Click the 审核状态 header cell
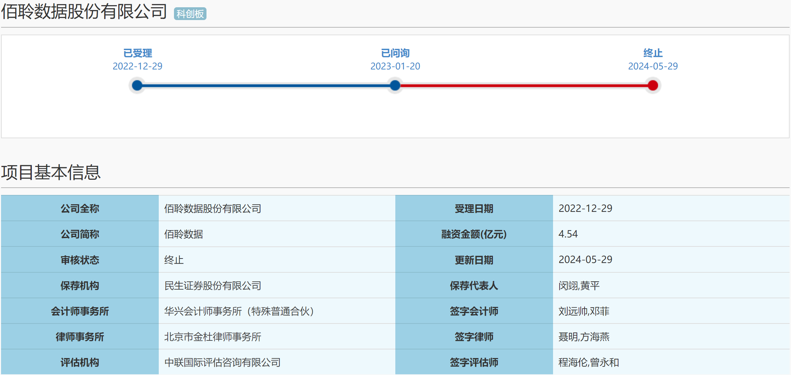 coord(80,260)
